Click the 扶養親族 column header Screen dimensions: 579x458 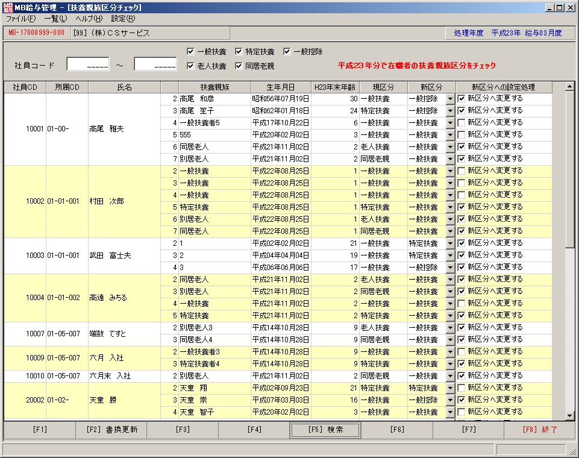tap(215, 87)
